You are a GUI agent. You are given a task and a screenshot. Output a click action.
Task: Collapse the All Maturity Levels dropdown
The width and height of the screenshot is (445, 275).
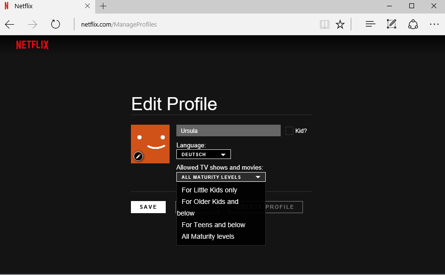[221, 177]
